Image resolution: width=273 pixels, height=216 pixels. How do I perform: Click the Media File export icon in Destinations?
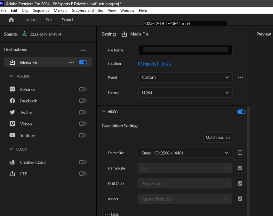click(12, 62)
